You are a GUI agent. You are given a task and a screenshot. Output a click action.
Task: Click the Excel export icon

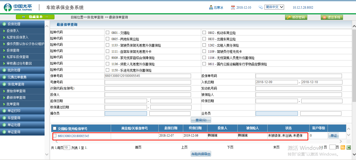coord(349,147)
